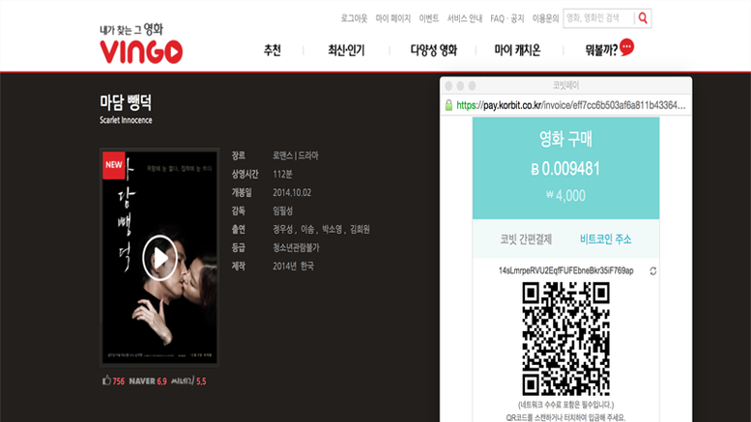This screenshot has height=422, width=751.
Task: Click the production value 2014년 한국
Action: [x=293, y=266]
